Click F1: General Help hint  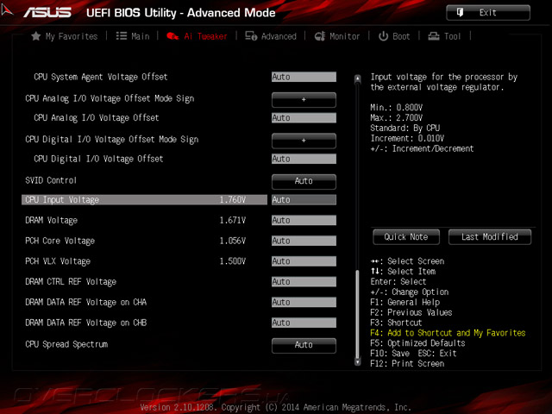click(405, 302)
